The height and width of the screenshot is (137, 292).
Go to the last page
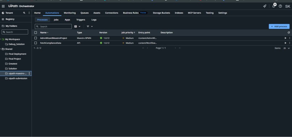[x=180, y=48]
